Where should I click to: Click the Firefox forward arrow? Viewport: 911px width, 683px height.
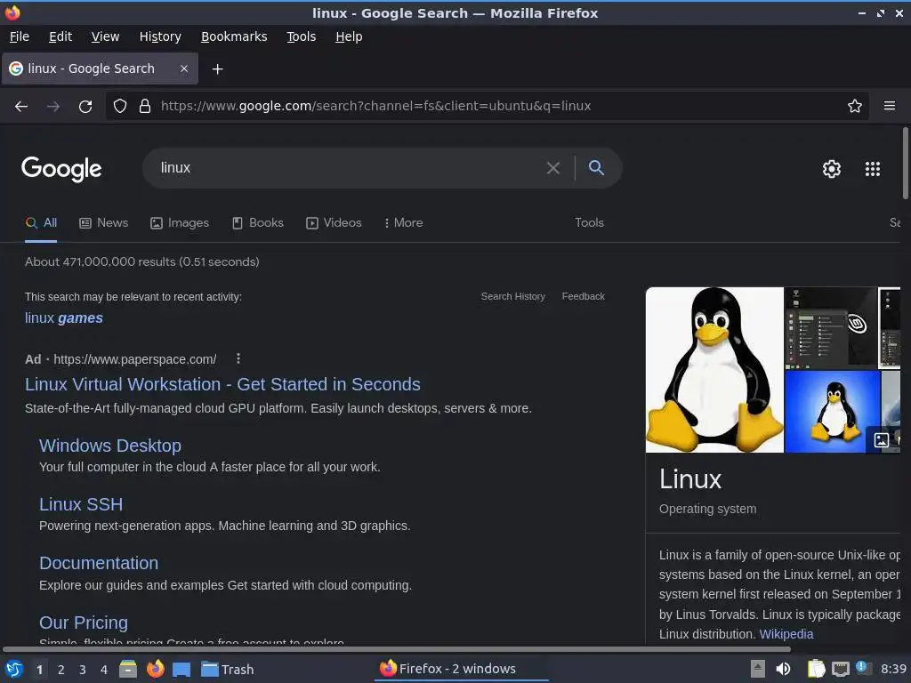tap(53, 107)
